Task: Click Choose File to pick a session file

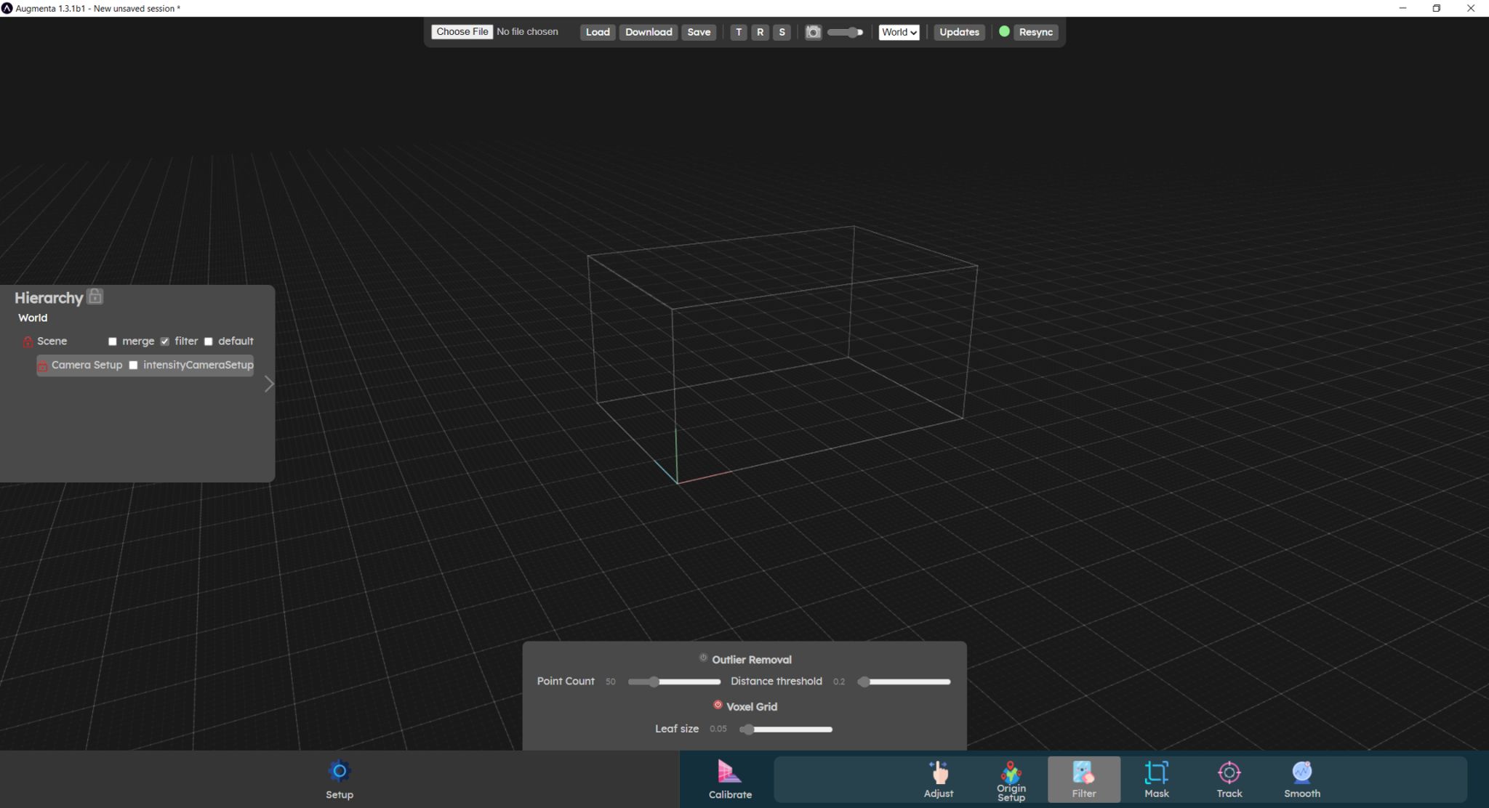Action: pos(461,31)
